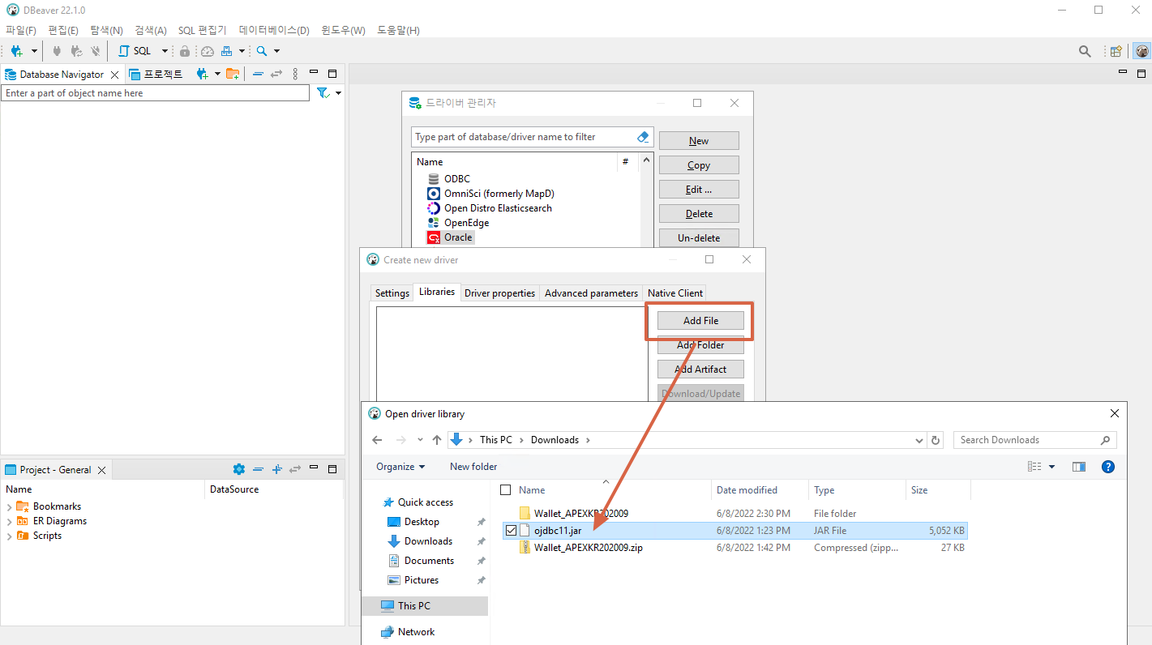Toggle the preview pane icon in file dialog
This screenshot has width=1152, height=645.
tap(1078, 467)
